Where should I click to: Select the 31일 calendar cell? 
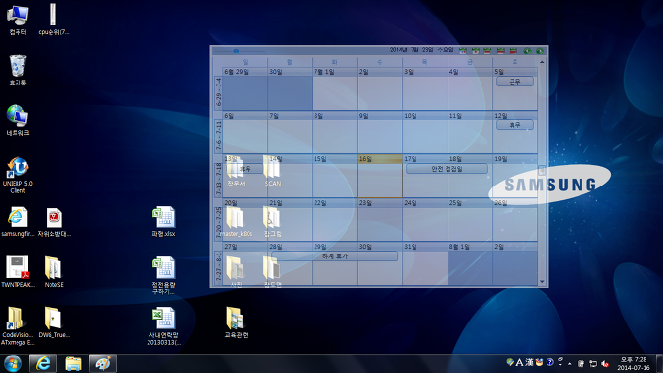pyautogui.click(x=424, y=263)
